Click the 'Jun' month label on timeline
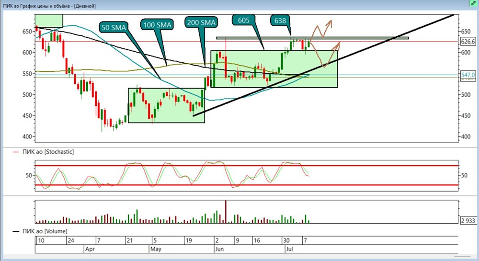 219,249
